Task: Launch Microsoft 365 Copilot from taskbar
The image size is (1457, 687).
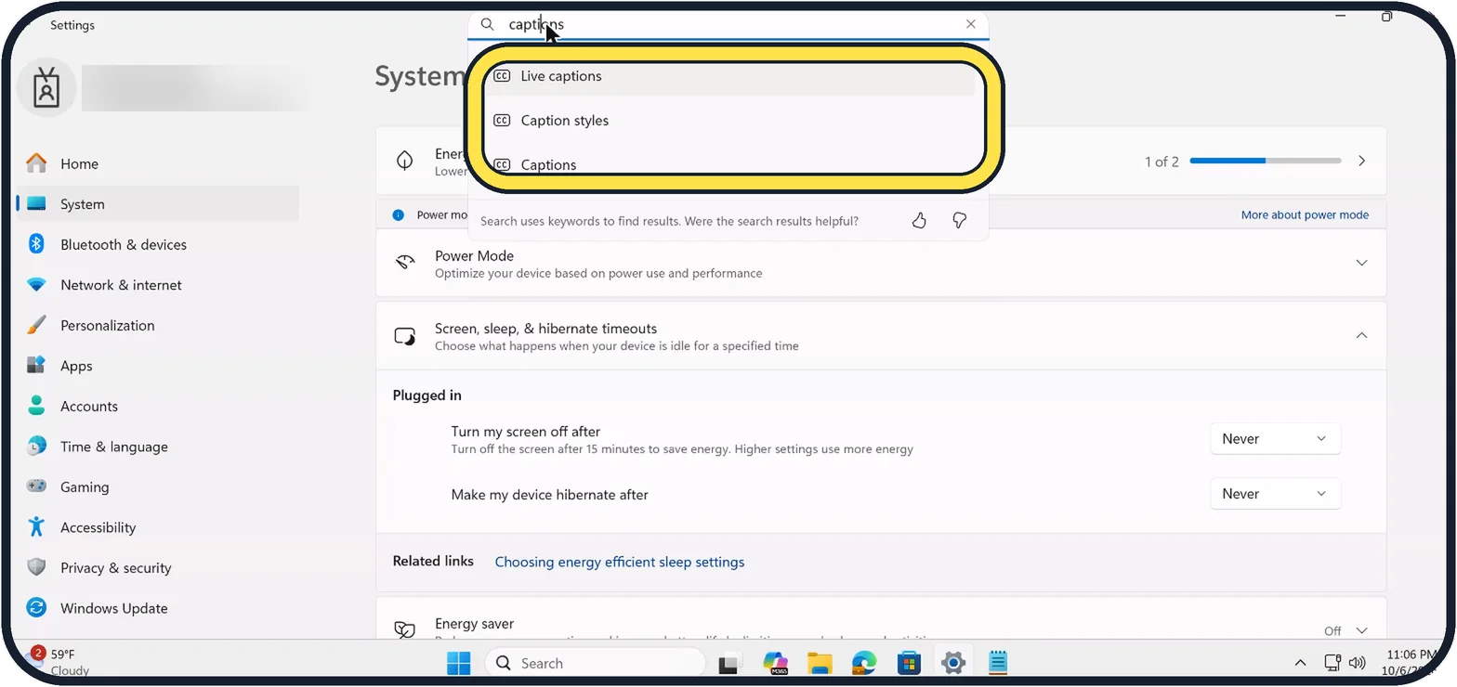Action: [775, 663]
